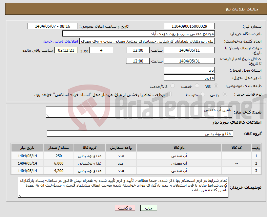The width and height of the screenshot is (267, 217).
Task: Click the توضیحات خریدار text area
Action: point(123,187)
